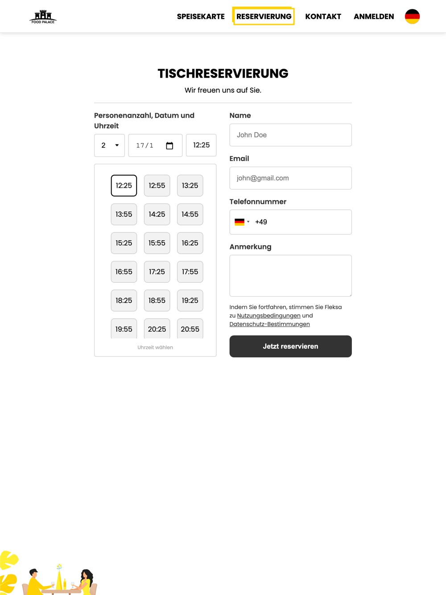Focus the Anmerkung text area
The image size is (446, 595).
coord(290,276)
